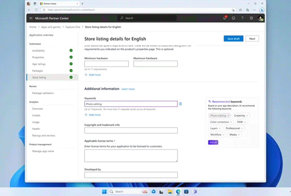This screenshot has height=196, width=291.
Task: Open the Task View icon on the taskbar
Action: (161, 192)
